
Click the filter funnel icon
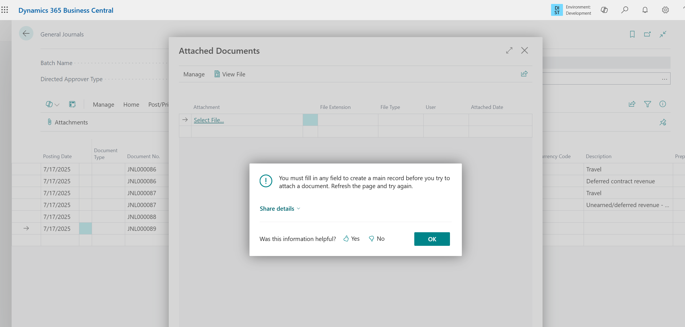point(647,104)
